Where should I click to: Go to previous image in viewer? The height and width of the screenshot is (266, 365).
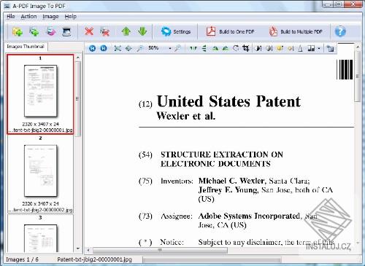(92, 48)
